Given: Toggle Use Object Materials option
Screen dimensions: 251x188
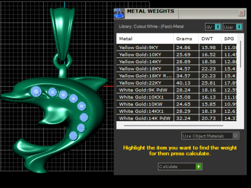Looking at the screenshot, I should coord(210,136).
